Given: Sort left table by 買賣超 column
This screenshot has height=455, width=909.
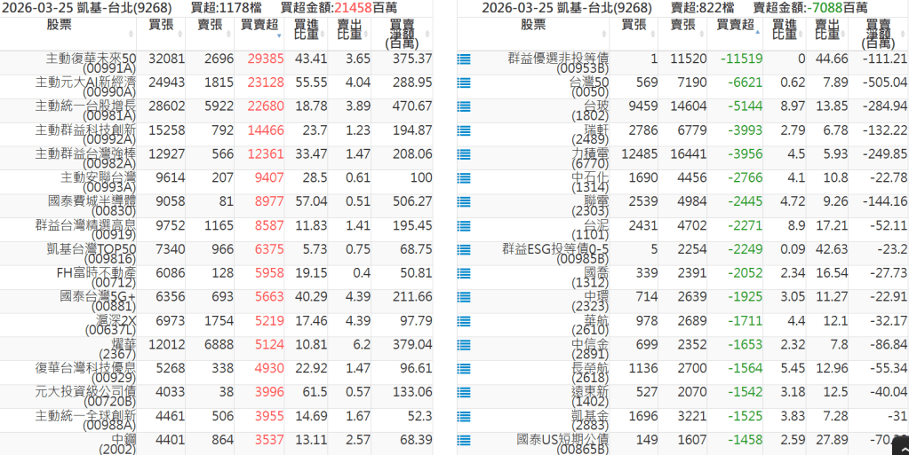Looking at the screenshot, I should (259, 26).
